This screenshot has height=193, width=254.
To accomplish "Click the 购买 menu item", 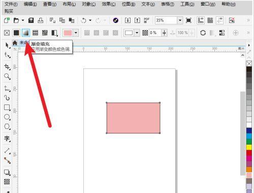I will [9, 11].
